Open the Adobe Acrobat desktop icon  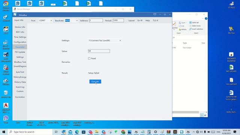pos(6,108)
